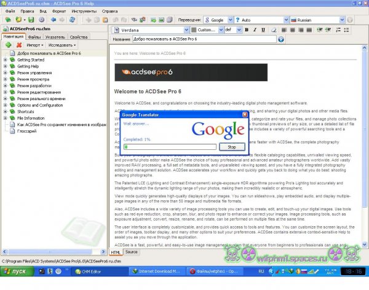Open the Импорт dropdown
Image resolution: width=369 pixels, height=290 pixels.
click(35, 45)
